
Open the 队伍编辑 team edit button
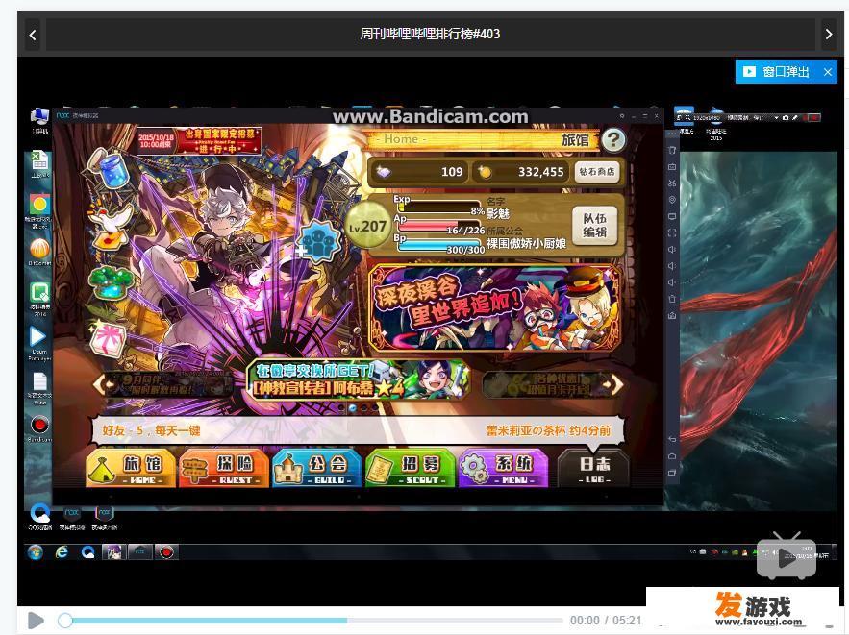click(x=594, y=226)
